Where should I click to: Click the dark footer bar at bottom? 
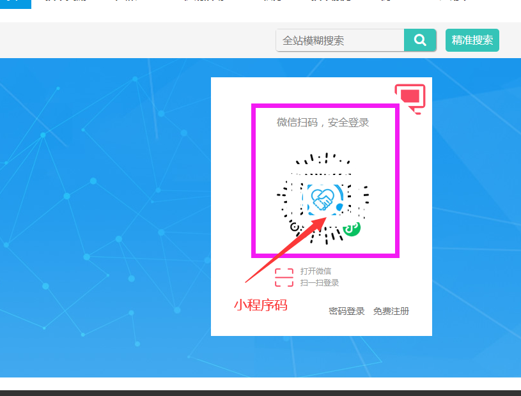pyautogui.click(x=261, y=393)
